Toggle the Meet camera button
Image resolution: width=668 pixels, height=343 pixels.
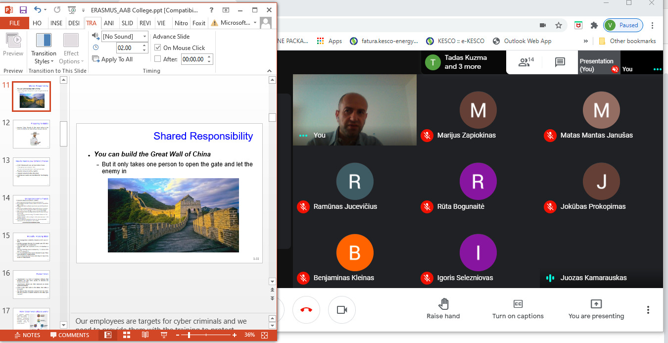[x=342, y=310]
